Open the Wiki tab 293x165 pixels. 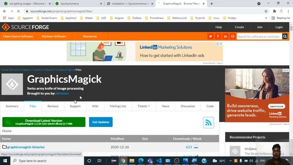[x=95, y=106]
